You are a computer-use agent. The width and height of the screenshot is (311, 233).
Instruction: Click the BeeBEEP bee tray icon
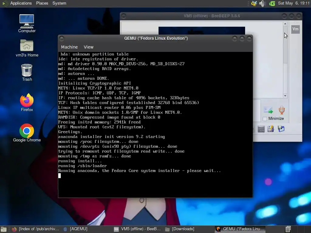254,3
